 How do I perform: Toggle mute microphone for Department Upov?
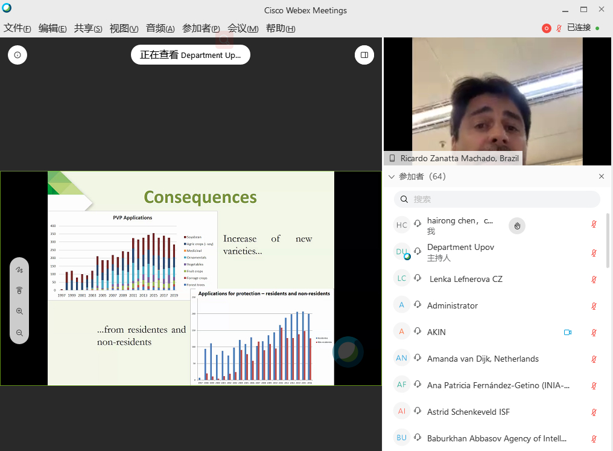(594, 253)
